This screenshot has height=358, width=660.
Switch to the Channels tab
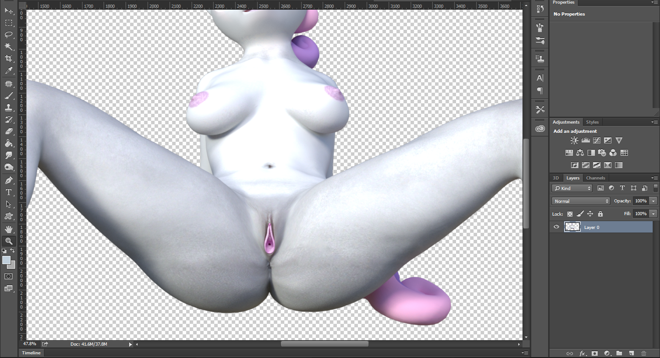point(596,178)
